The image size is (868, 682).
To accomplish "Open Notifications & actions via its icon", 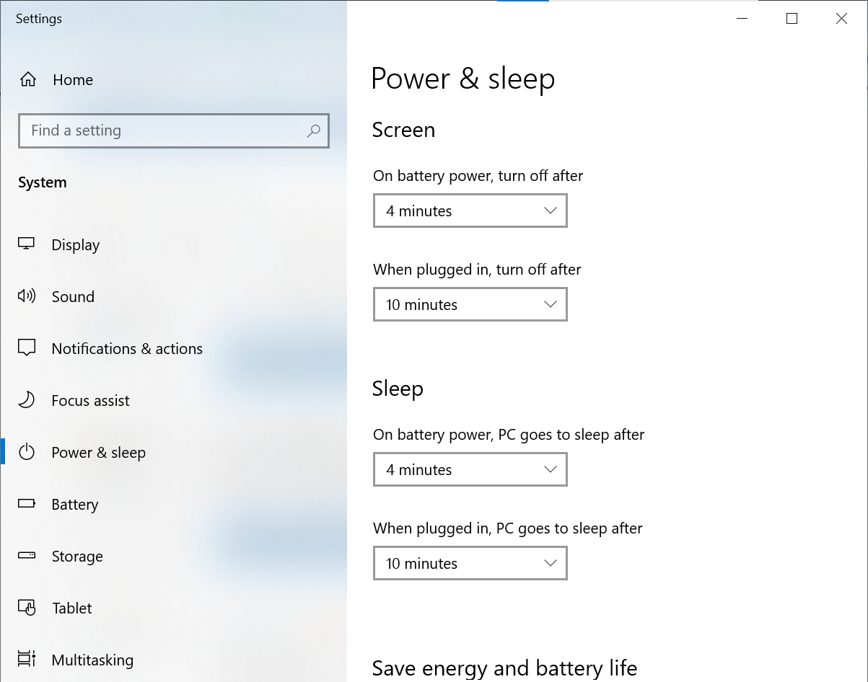I will (26, 348).
